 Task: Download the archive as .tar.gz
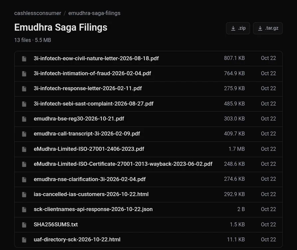point(268,28)
